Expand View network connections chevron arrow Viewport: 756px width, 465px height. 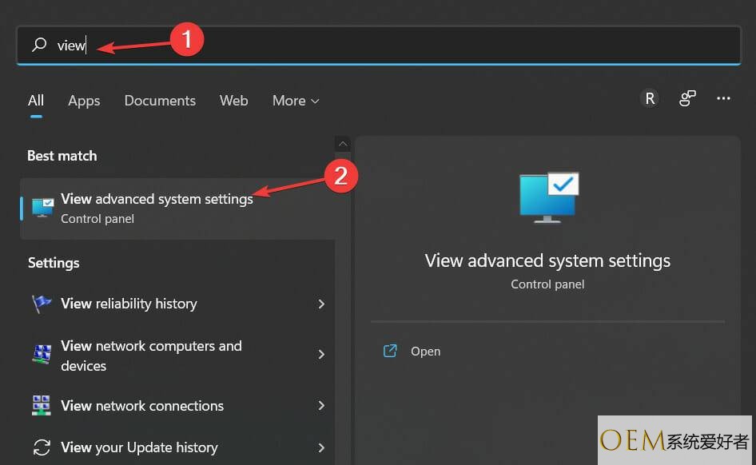click(x=321, y=406)
